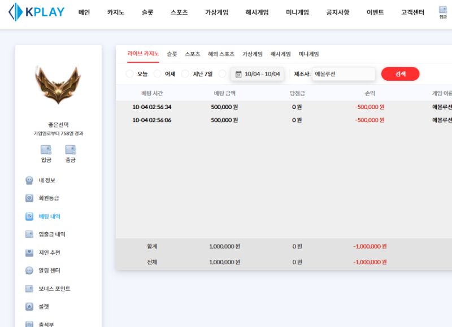452x327 pixels.
Task: Click the withdraw (출금) wallet icon in sidebar
Action: point(71,150)
